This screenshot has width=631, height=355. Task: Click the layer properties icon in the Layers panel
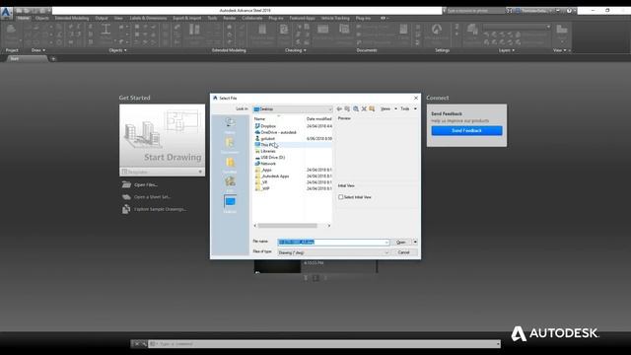point(472,30)
